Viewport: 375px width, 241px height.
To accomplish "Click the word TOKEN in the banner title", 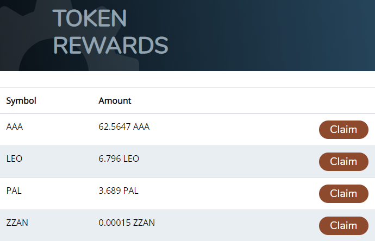I will click(x=90, y=18).
